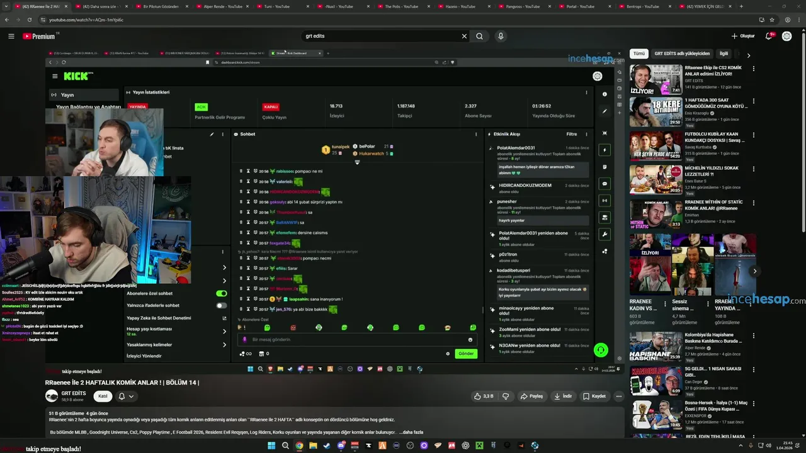Share the video with Paylaş
Screen dimensions: 806x453
click(531, 396)
